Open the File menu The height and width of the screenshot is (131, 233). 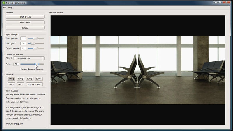click(5, 8)
